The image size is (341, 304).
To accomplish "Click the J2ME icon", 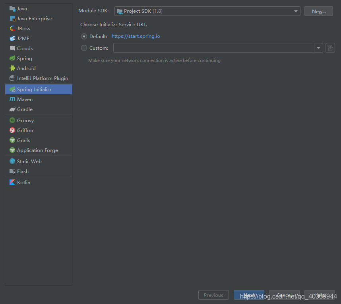I will [12, 39].
